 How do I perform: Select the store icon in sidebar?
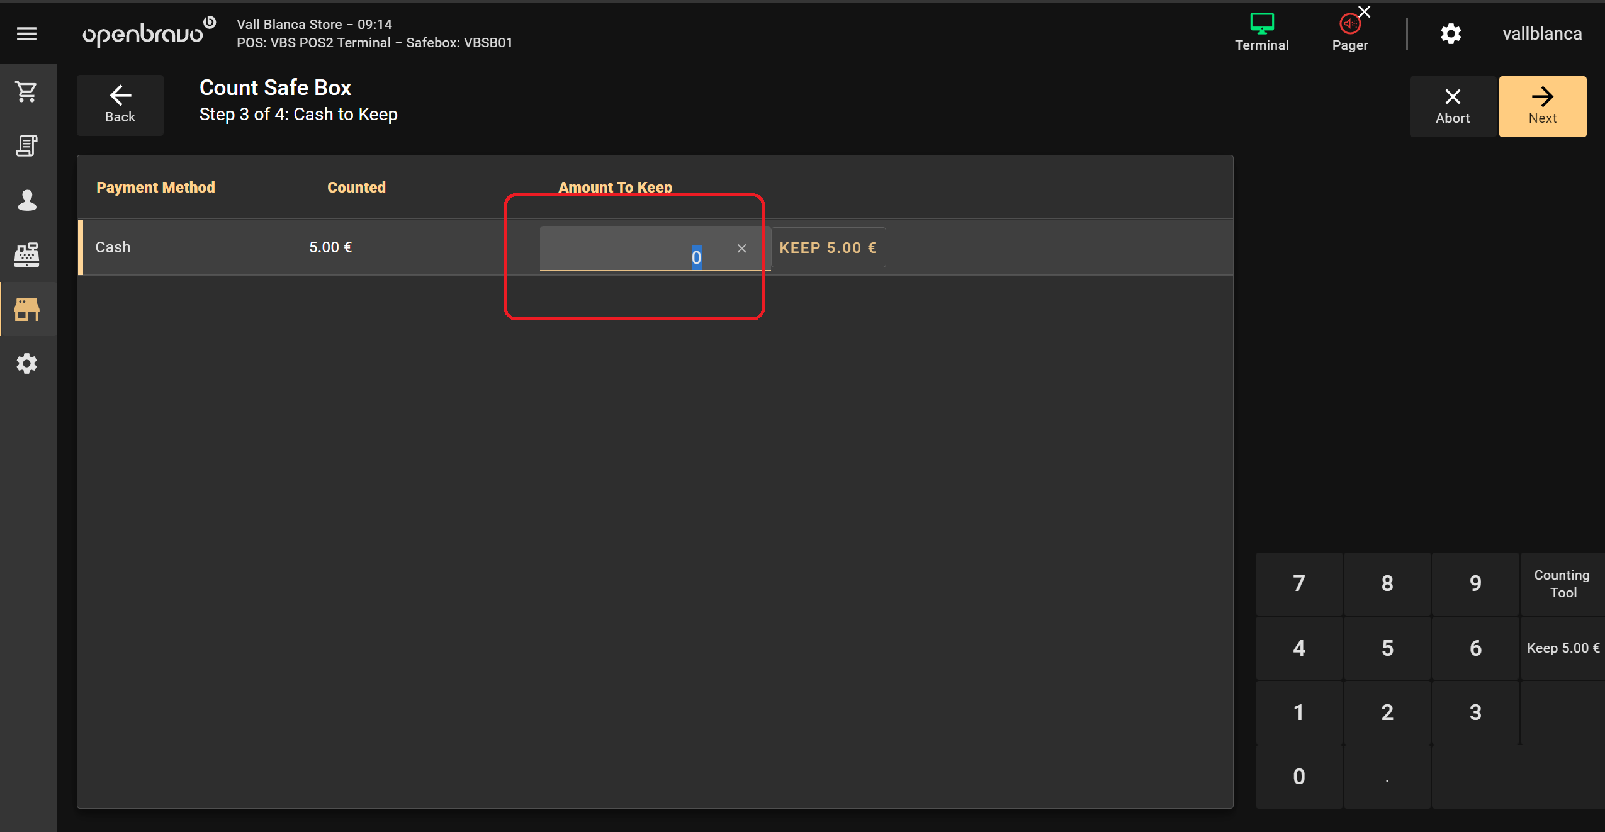pos(26,309)
